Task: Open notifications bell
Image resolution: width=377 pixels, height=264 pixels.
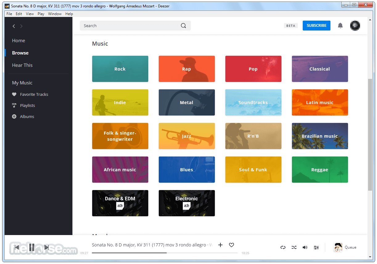Action: (x=340, y=26)
